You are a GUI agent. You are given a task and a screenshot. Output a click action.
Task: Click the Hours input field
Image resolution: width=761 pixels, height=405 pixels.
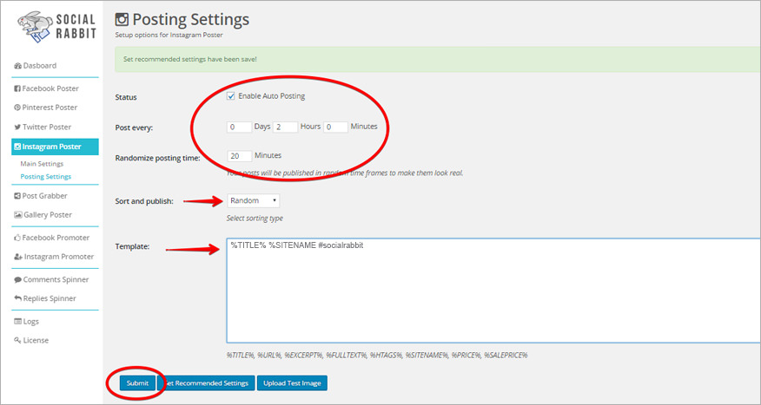pyautogui.click(x=285, y=127)
